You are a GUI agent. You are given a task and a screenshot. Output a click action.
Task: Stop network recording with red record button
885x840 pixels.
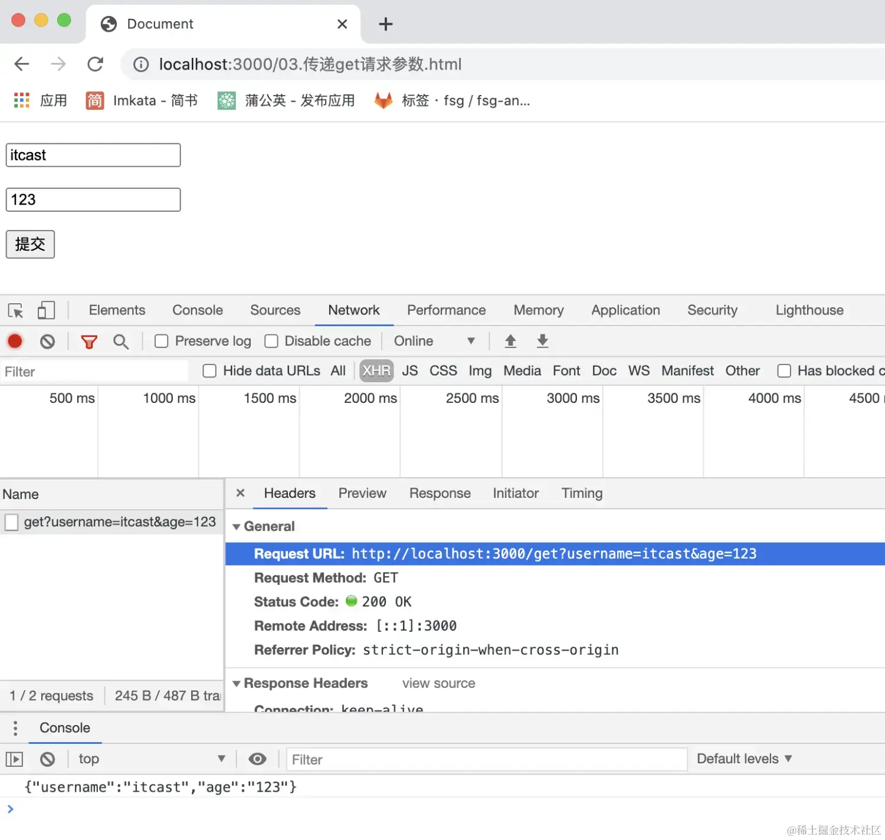click(15, 341)
